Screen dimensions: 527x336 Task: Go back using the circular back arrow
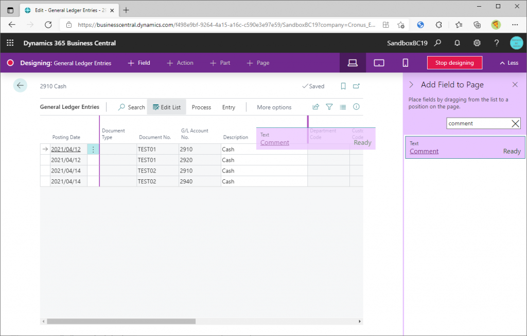(x=20, y=86)
